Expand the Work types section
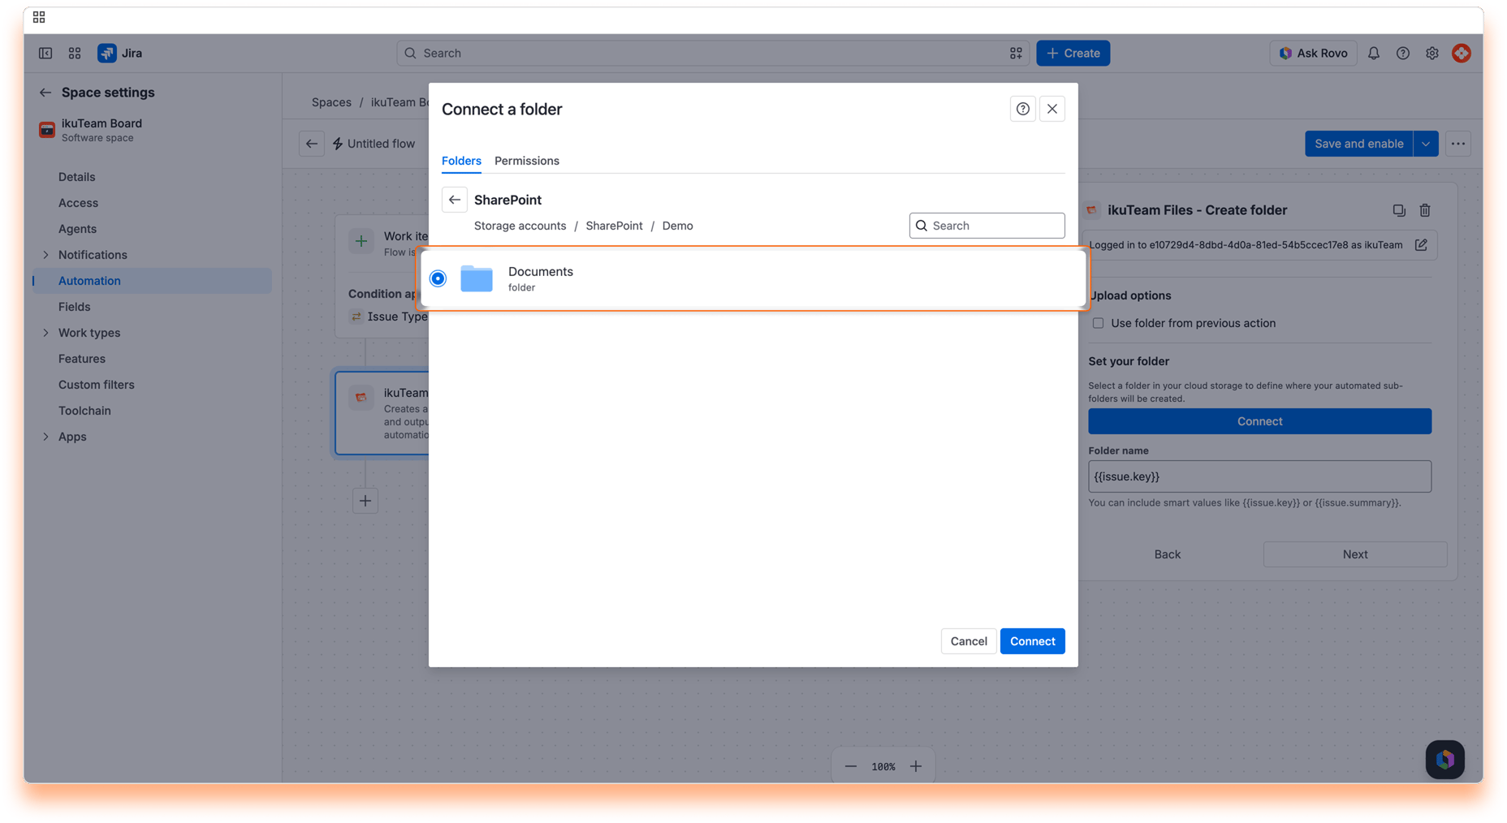 [45, 333]
